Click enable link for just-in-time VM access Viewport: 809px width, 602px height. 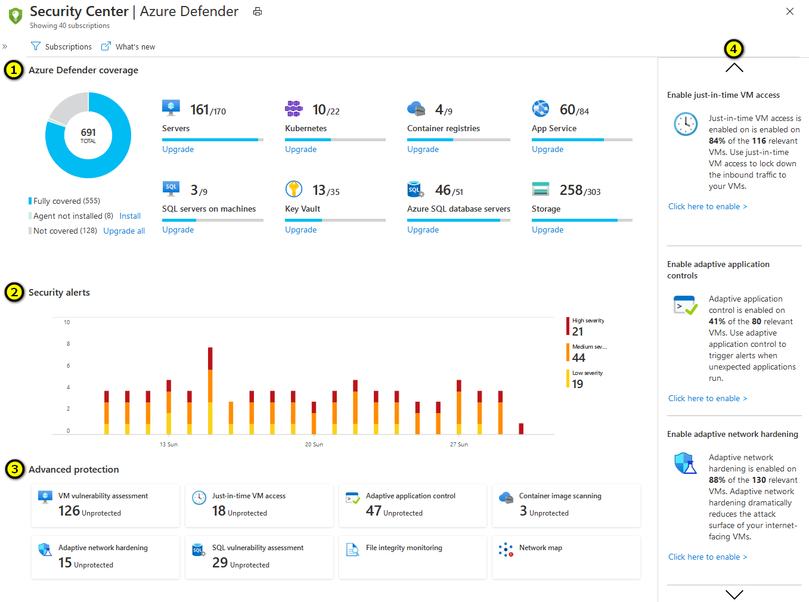click(x=708, y=206)
